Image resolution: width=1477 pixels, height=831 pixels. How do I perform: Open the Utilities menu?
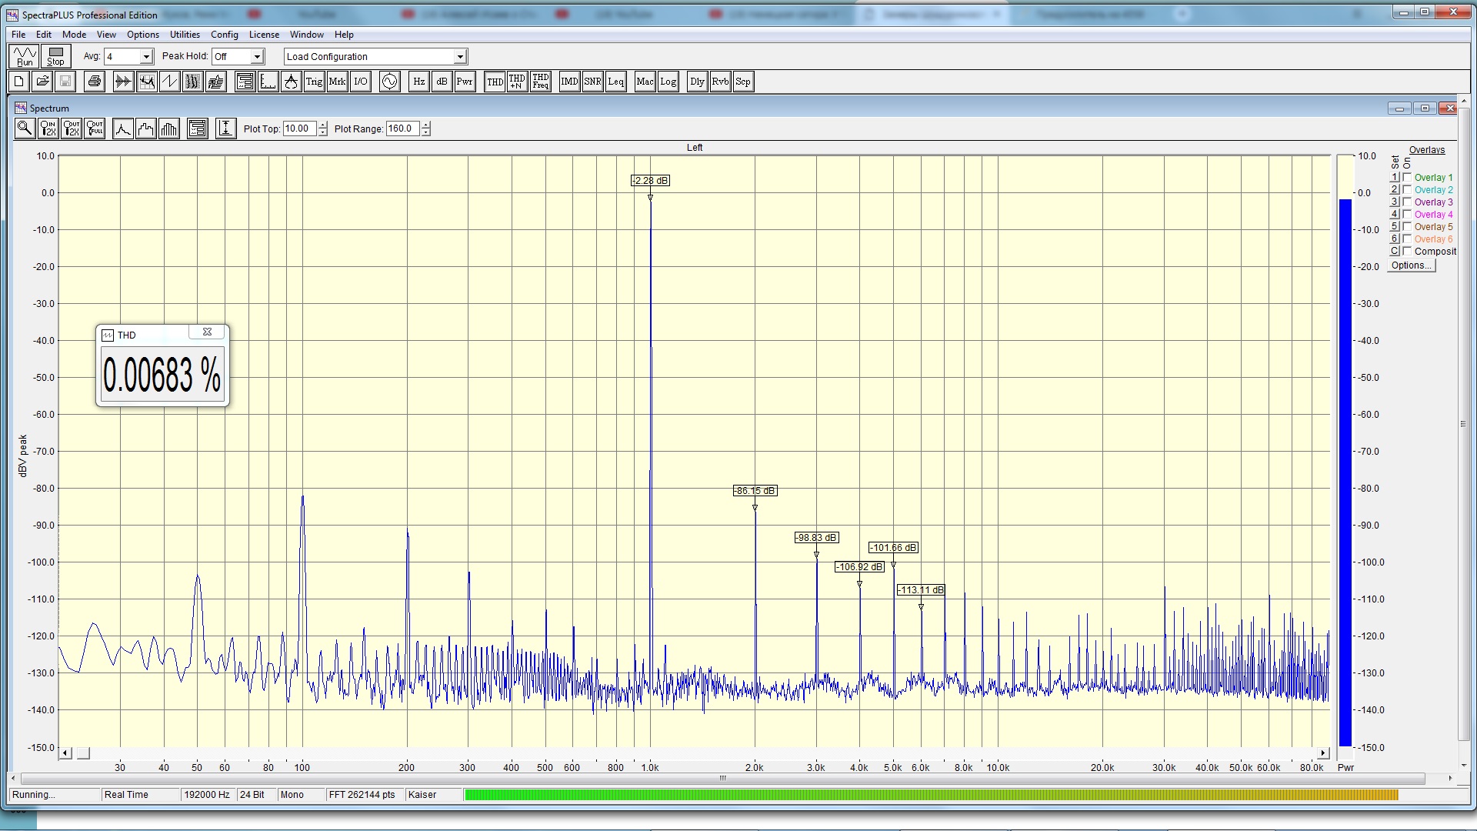pyautogui.click(x=185, y=35)
